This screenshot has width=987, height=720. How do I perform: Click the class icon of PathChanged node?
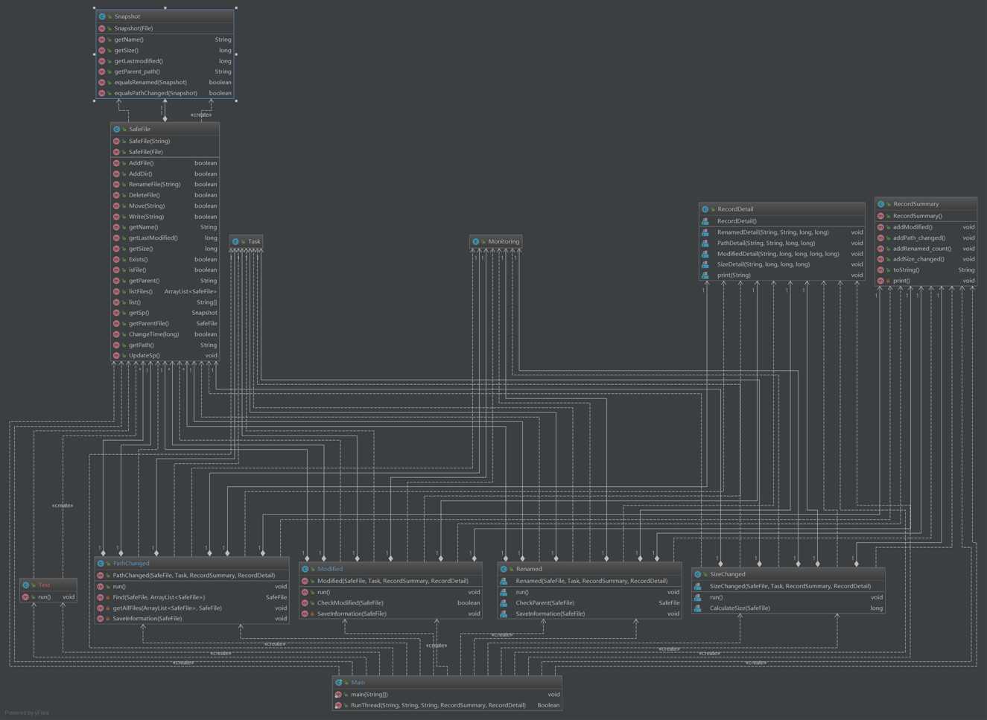pos(101,564)
